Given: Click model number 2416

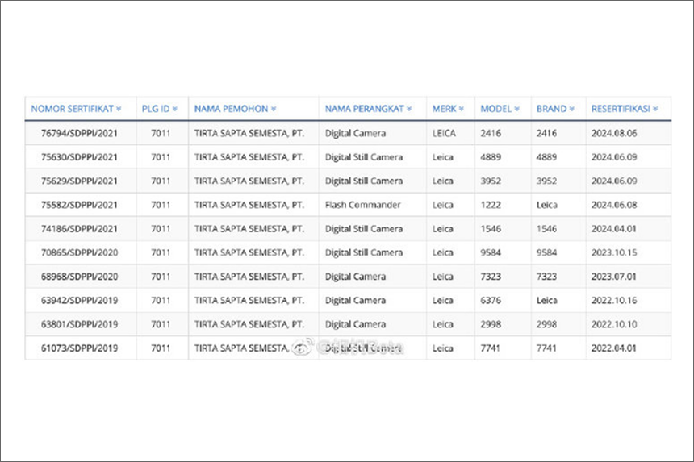Looking at the screenshot, I should click(491, 133).
